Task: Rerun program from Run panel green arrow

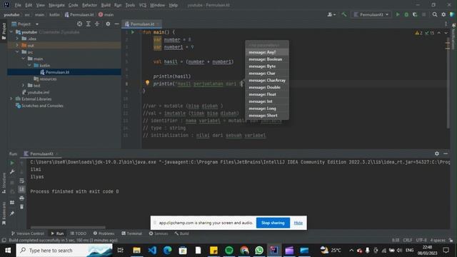Action: click(12, 163)
